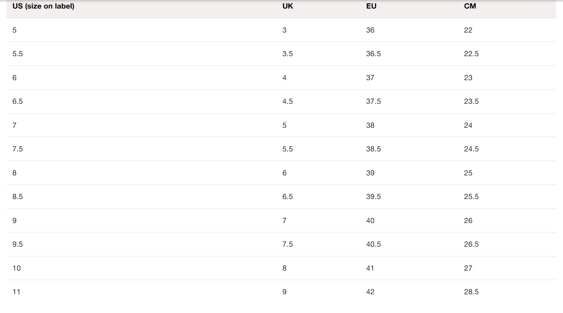Click the 28.5 CM cell
563x313 pixels.
point(471,292)
